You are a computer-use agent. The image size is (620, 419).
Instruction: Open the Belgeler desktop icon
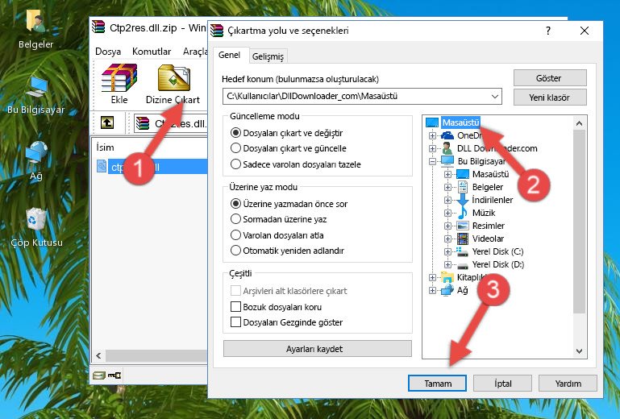point(35,29)
